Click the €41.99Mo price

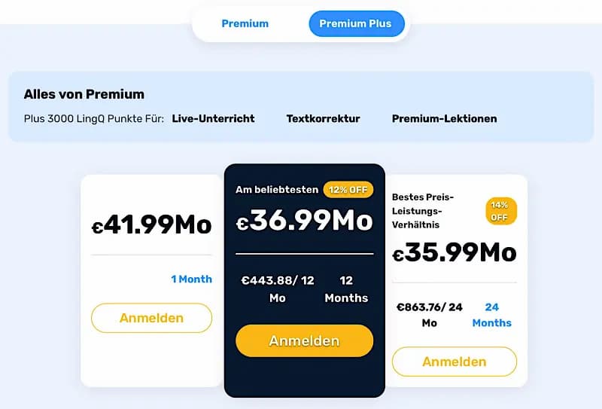[x=151, y=224]
